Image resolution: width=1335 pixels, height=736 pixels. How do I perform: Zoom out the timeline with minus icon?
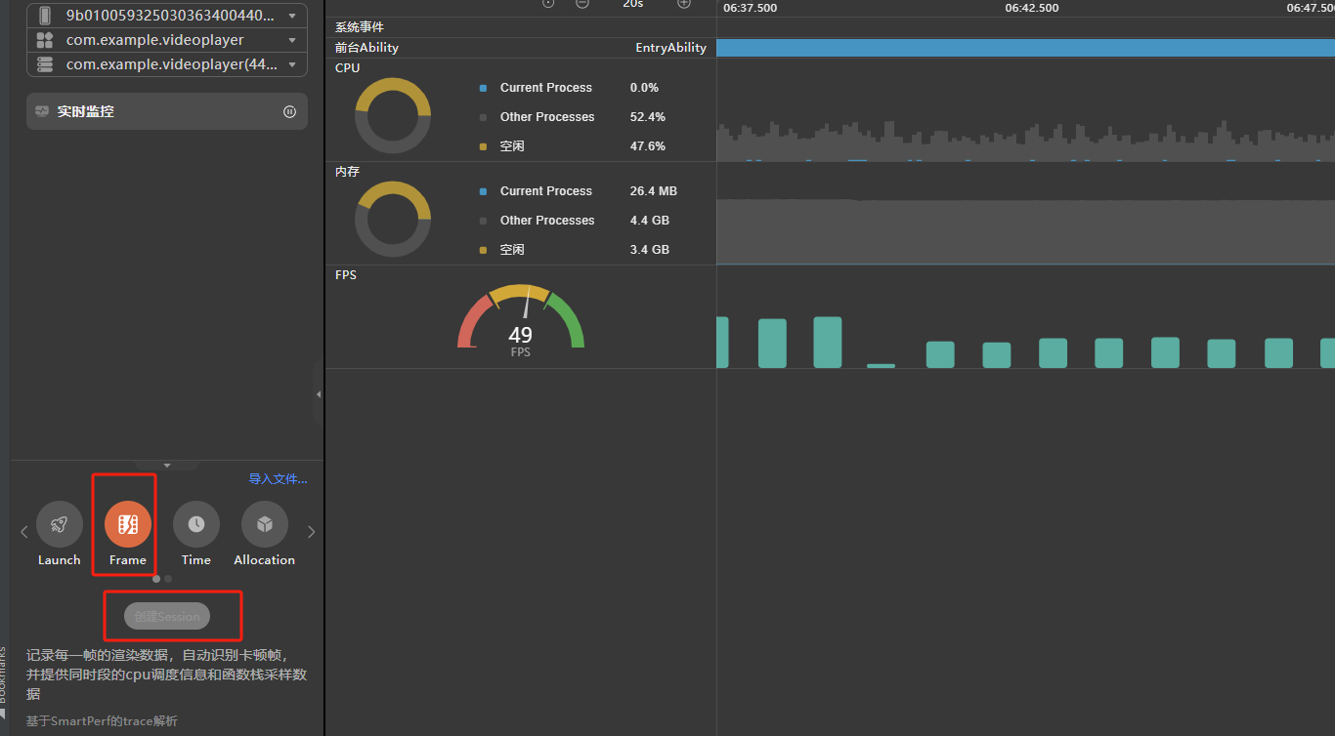(582, 4)
